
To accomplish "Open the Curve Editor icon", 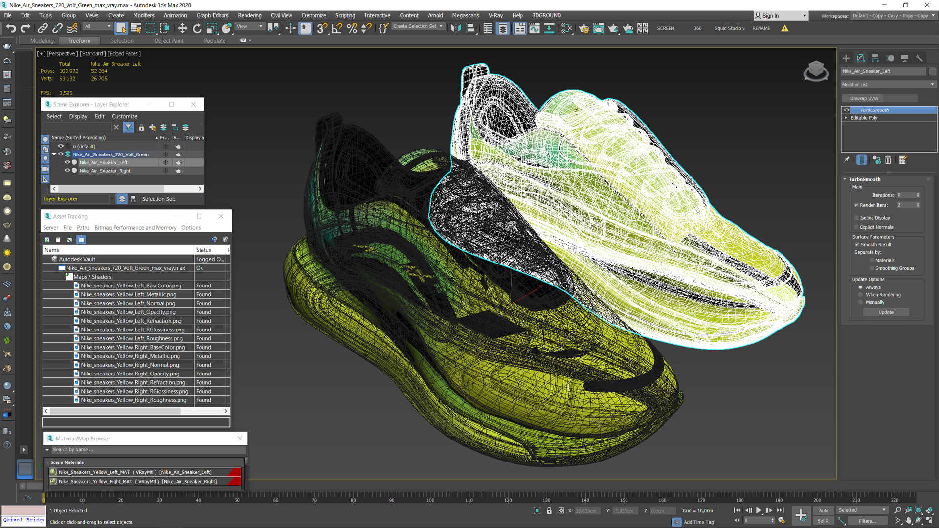I will point(535,28).
